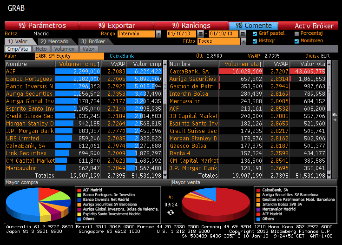This screenshot has width=342, height=245.
Task: Click 98) Comente button
Action: (253, 26)
